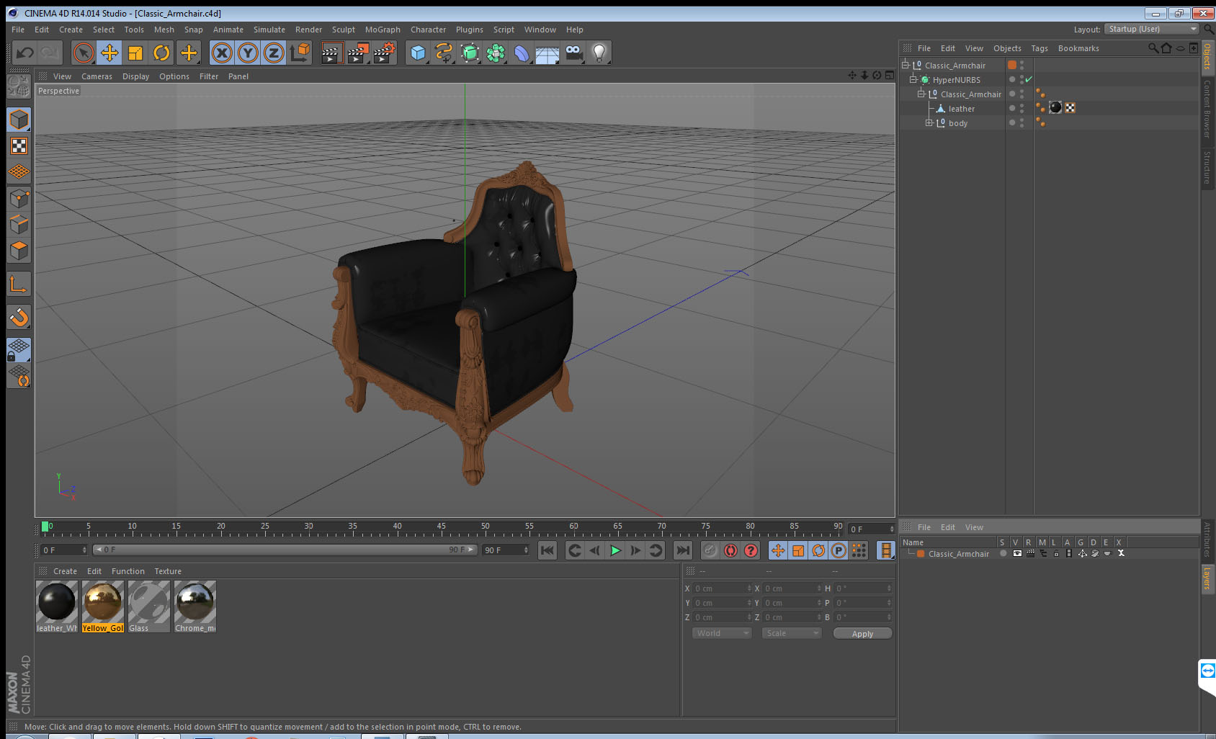
Task: Open the material manager Texture menu
Action: (168, 571)
